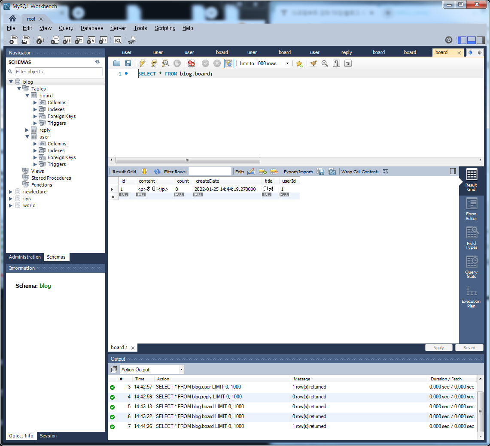Run EXPLAIN on current statement

tap(166, 63)
